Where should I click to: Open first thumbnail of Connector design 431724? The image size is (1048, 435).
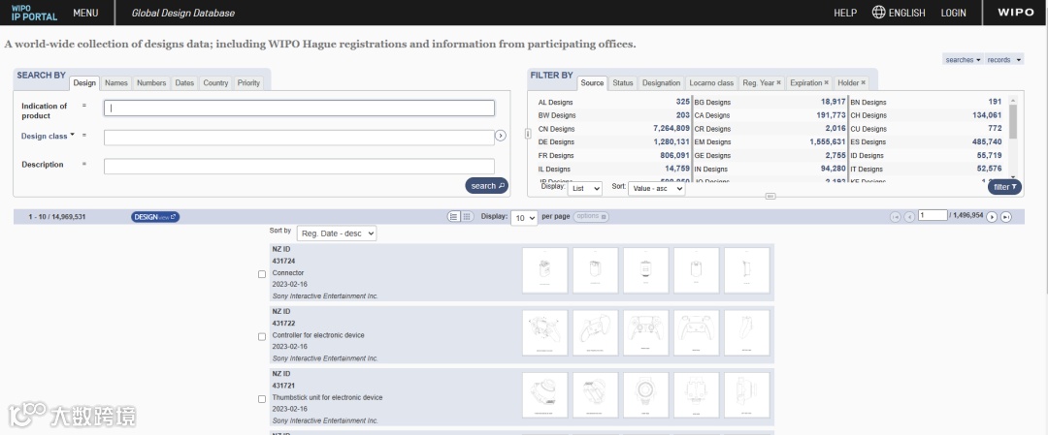pyautogui.click(x=544, y=270)
